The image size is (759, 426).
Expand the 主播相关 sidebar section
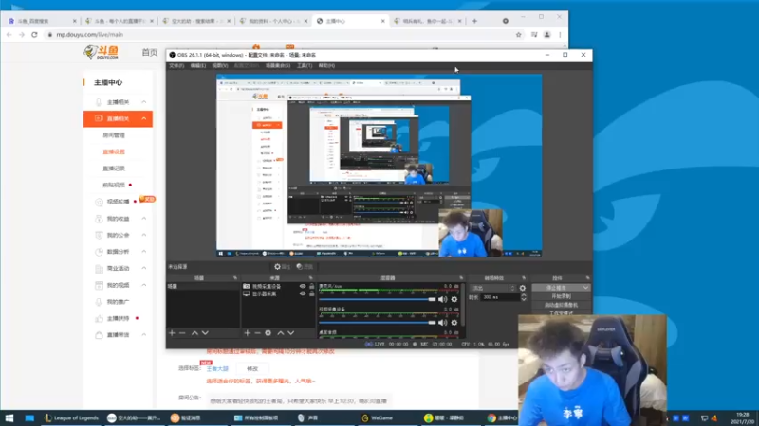pyautogui.click(x=144, y=102)
